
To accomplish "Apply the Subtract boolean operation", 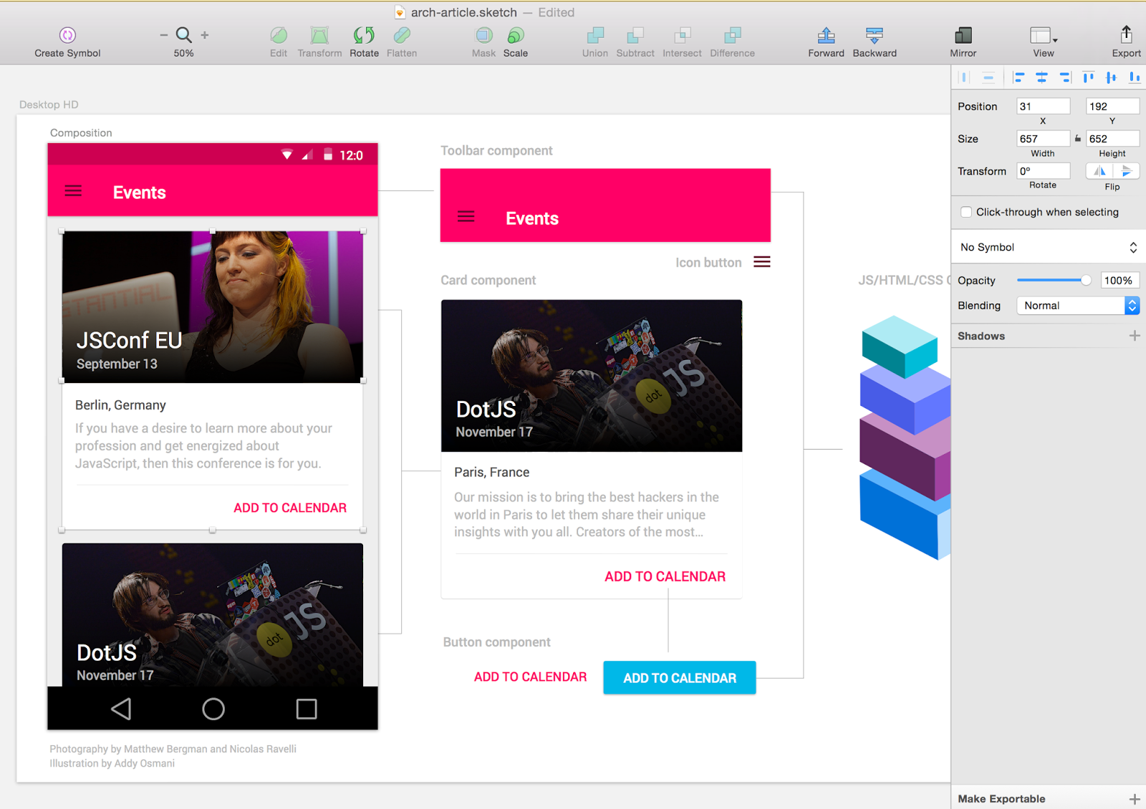I will [x=635, y=35].
